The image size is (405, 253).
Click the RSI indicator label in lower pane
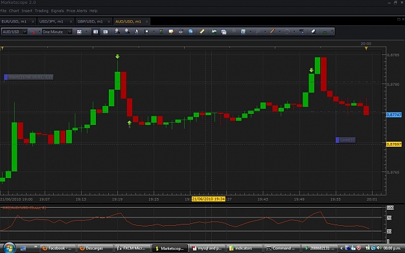pos(24,208)
